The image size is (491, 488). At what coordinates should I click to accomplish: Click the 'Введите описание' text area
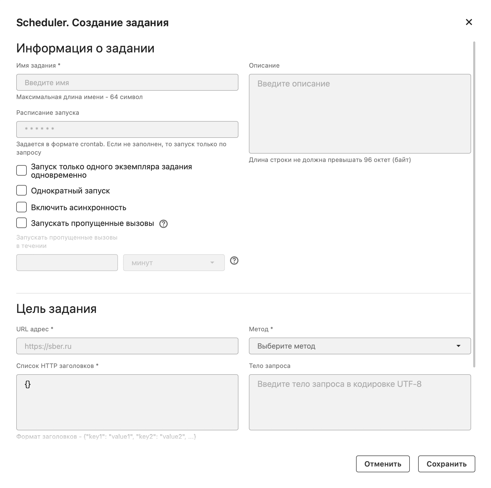[359, 114]
